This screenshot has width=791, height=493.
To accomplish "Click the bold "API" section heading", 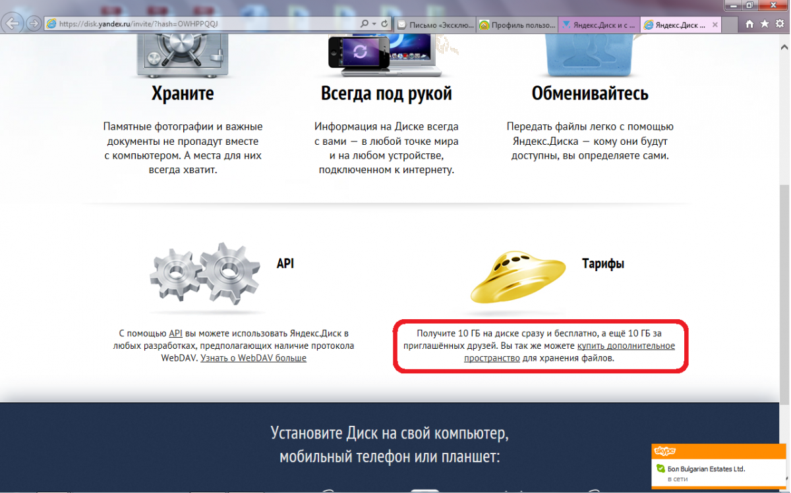I will click(x=285, y=263).
